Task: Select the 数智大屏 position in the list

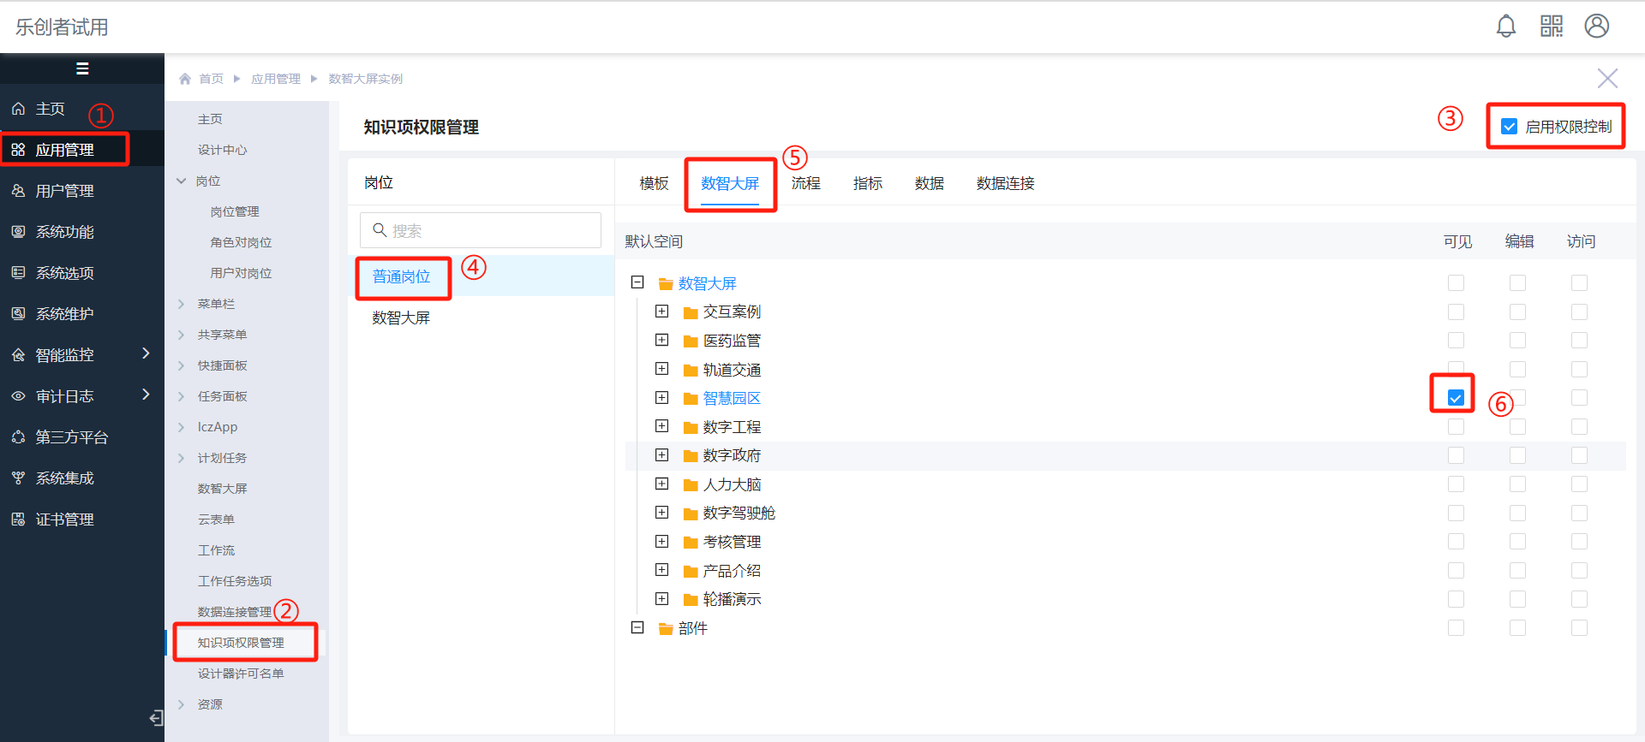Action: point(401,318)
